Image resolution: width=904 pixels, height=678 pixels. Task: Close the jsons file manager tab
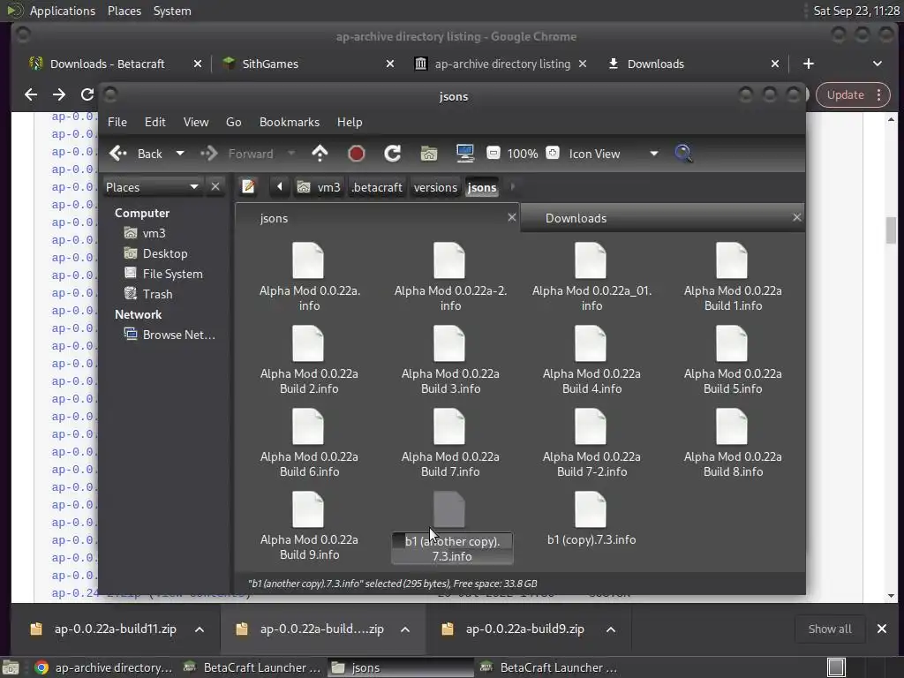[511, 217]
